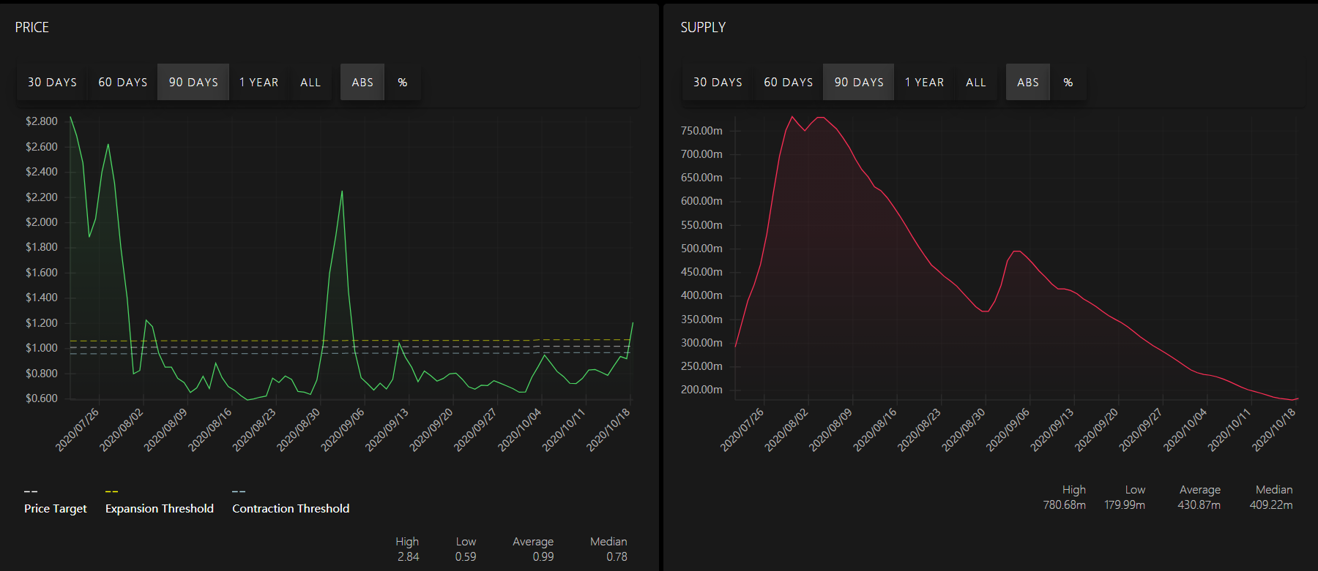Viewport: 1318px width, 571px height.
Task: Switch Price chart to 1 YEAR
Action: point(259,83)
